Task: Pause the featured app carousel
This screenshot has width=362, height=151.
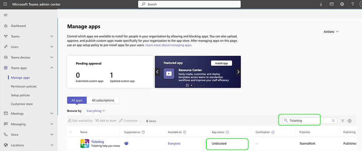Action: (187, 85)
